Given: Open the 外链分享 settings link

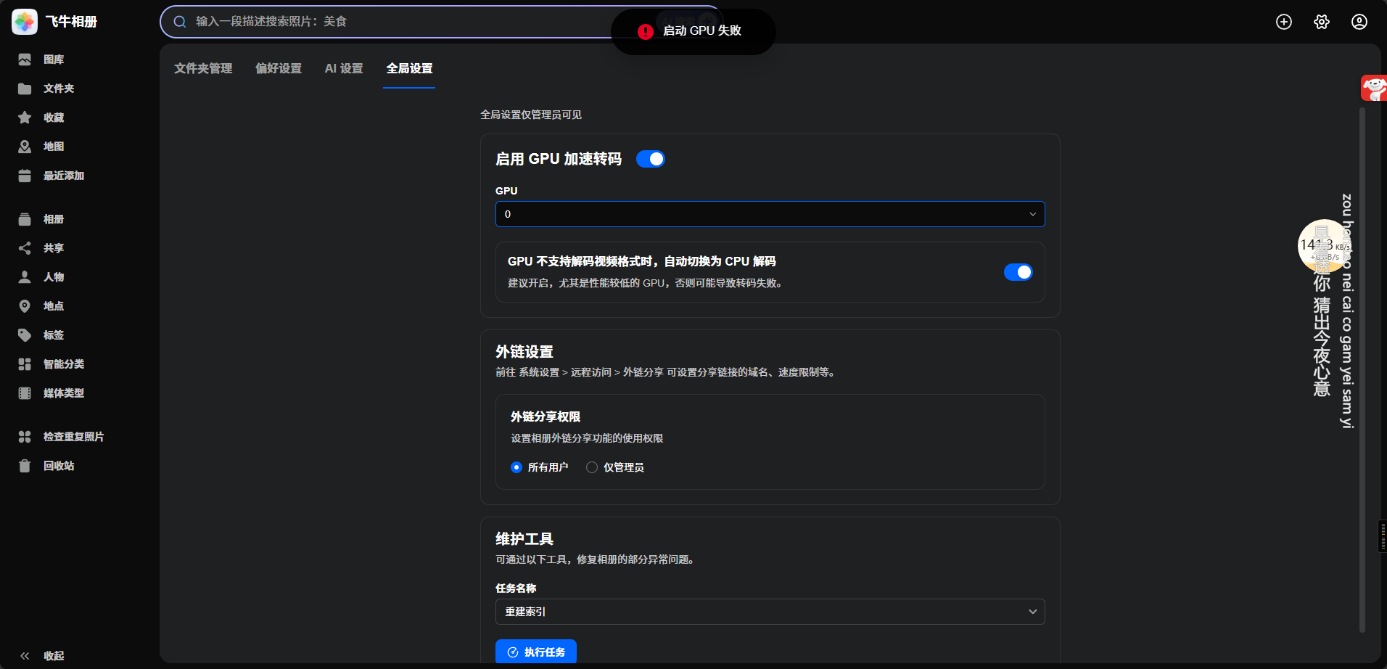Looking at the screenshot, I should click(643, 372).
